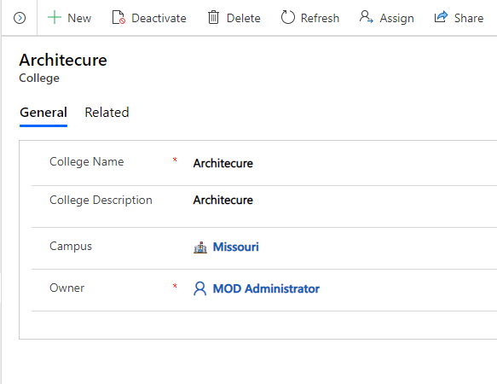Switch to the Related tab
The height and width of the screenshot is (384, 497).
[107, 113]
